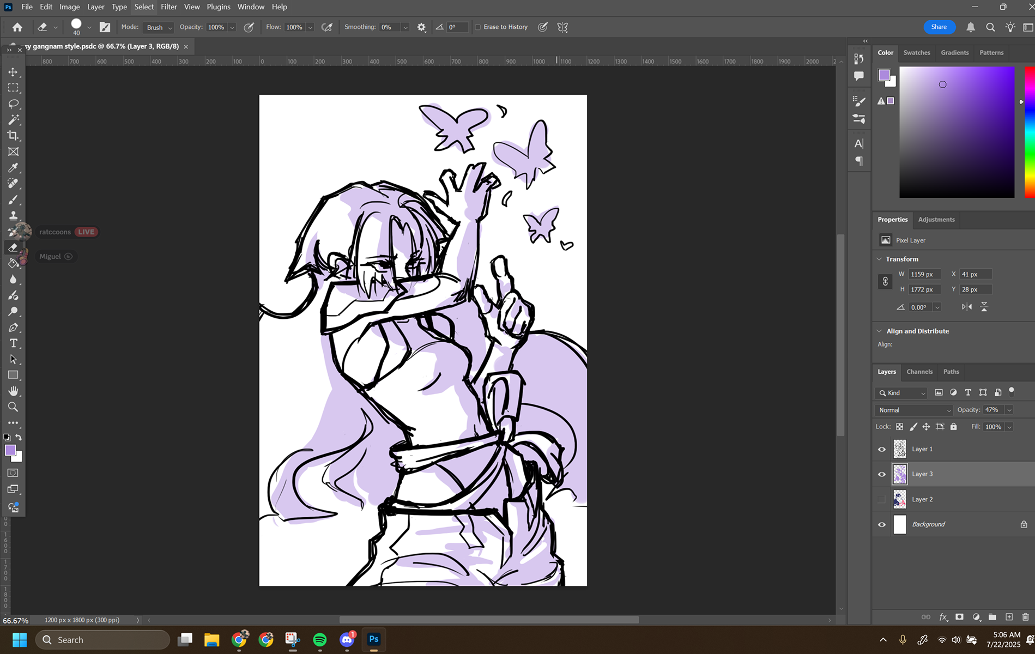Select the Crop tool
The image size is (1035, 654).
click(13, 136)
